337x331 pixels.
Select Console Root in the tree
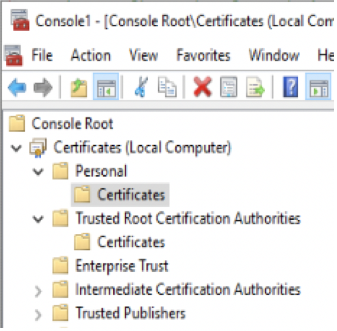(73, 124)
